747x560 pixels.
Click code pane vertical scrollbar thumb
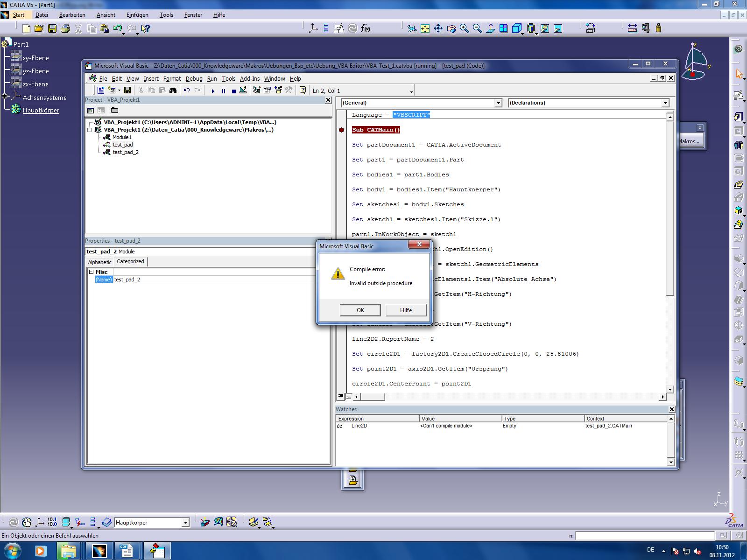click(x=670, y=208)
